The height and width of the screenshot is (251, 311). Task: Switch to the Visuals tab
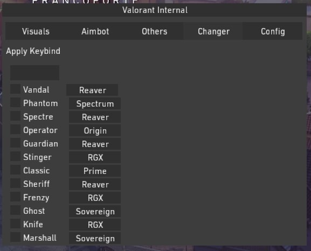(36, 31)
